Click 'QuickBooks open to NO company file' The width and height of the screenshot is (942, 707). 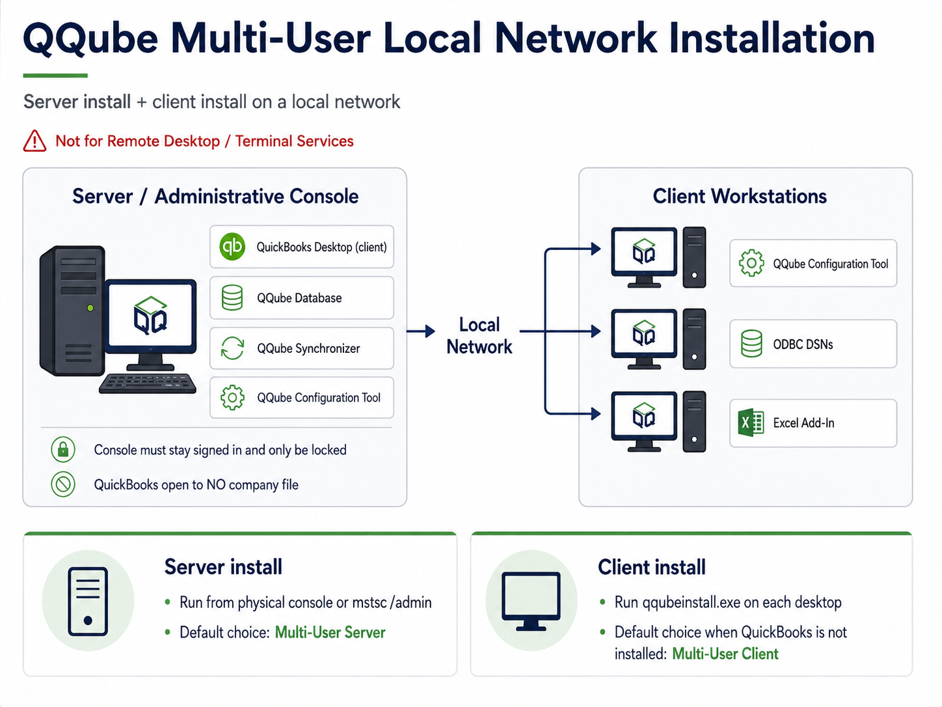point(196,484)
